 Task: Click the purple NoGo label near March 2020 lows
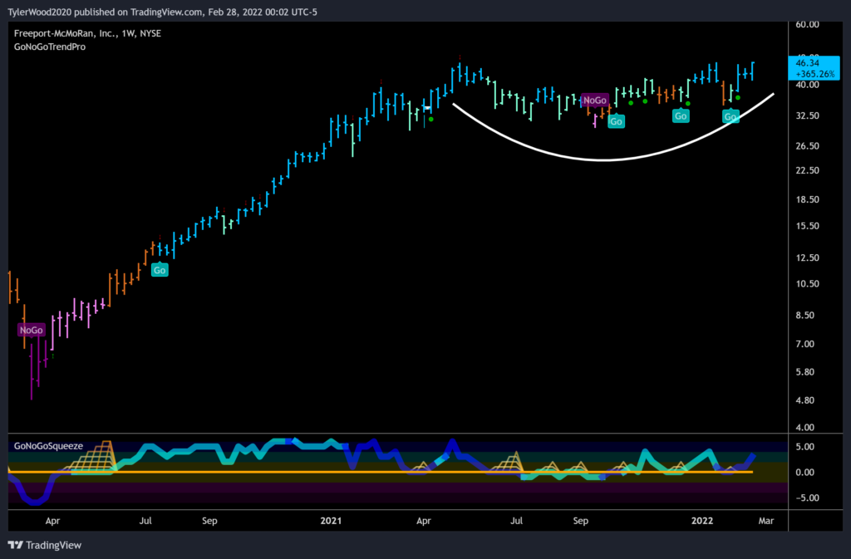31,331
